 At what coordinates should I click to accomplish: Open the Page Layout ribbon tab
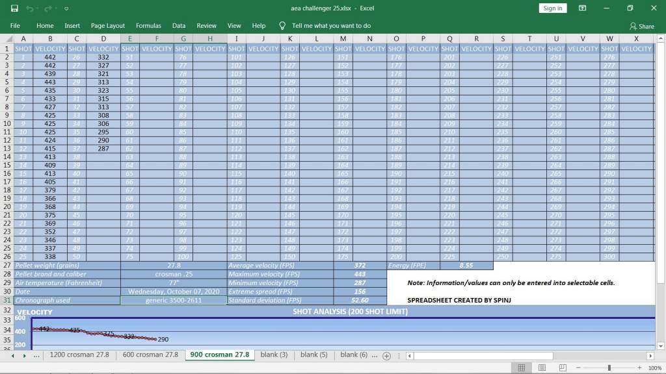click(108, 26)
